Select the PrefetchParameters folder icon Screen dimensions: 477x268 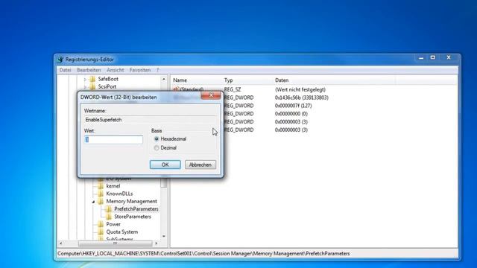109,209
